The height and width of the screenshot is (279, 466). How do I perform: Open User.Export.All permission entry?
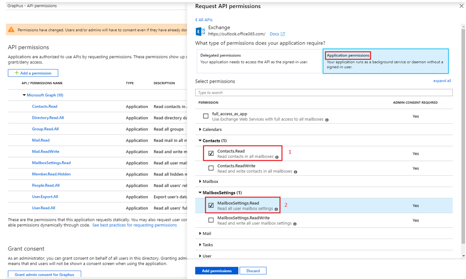coord(45,196)
